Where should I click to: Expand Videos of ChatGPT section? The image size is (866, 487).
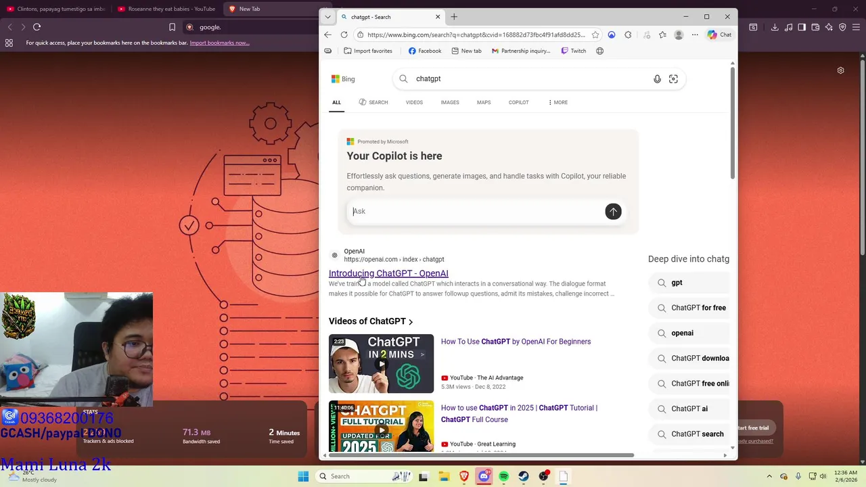pos(371,321)
